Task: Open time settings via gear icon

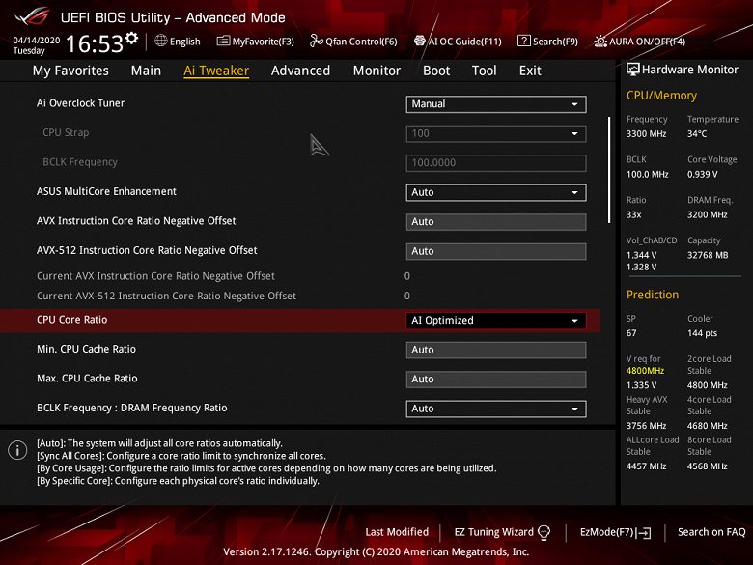Action: click(131, 38)
